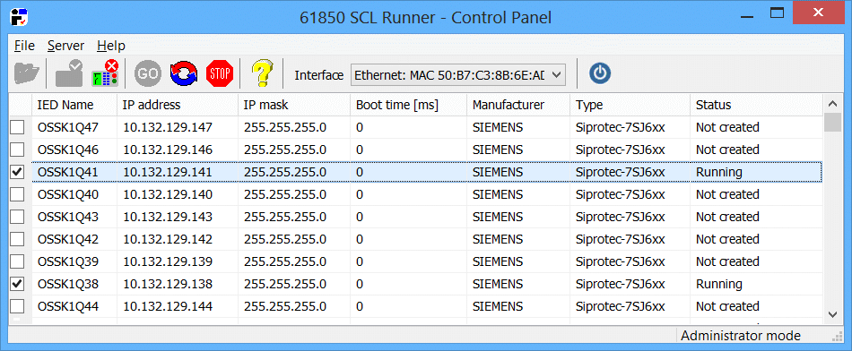Open the Ethernet Interface dropdown

coord(458,75)
